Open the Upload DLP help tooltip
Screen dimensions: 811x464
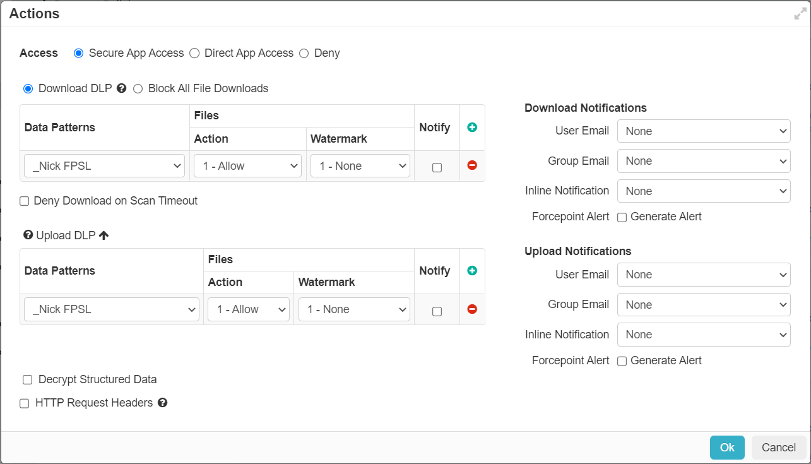click(x=27, y=234)
